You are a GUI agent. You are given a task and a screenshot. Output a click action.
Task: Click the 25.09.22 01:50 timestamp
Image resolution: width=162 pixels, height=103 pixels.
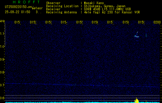coord(18,12)
